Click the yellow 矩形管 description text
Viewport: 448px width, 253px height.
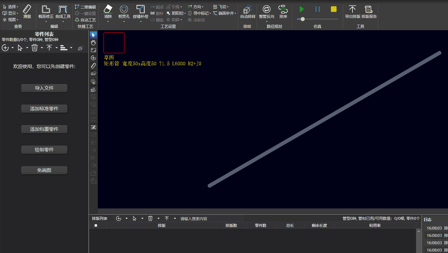coord(152,64)
